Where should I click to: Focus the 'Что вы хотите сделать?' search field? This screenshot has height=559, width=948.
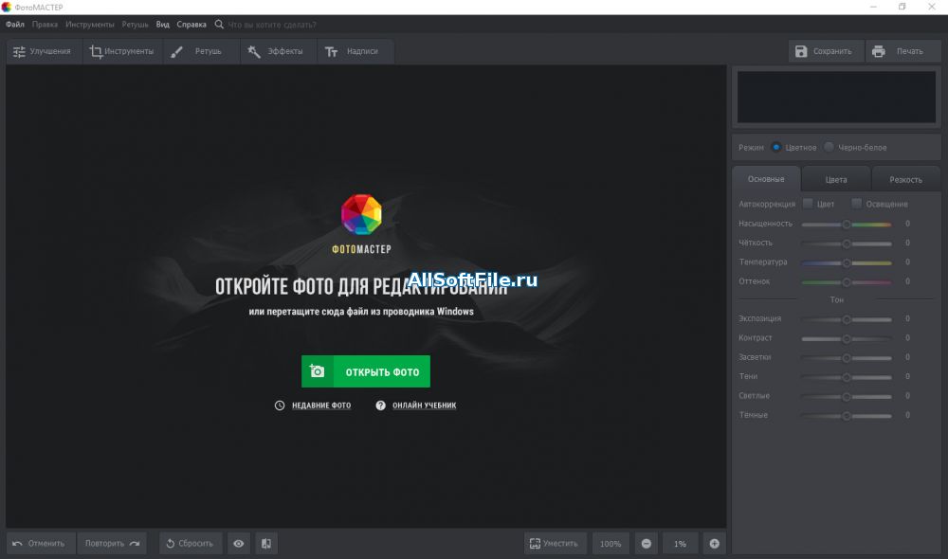coord(272,25)
